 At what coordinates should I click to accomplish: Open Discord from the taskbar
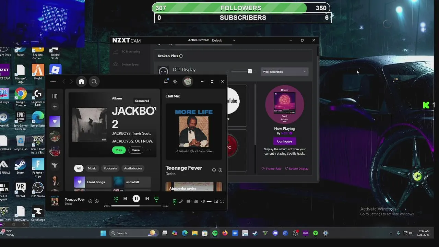click(275, 233)
